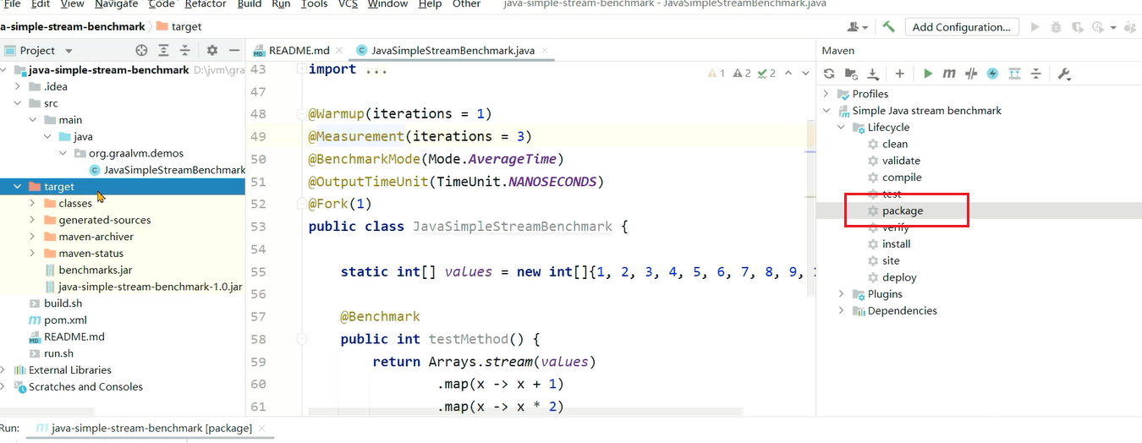The width and height of the screenshot is (1142, 443).
Task: Toggle Maven Offline Mode
Action: pyautogui.click(x=971, y=74)
